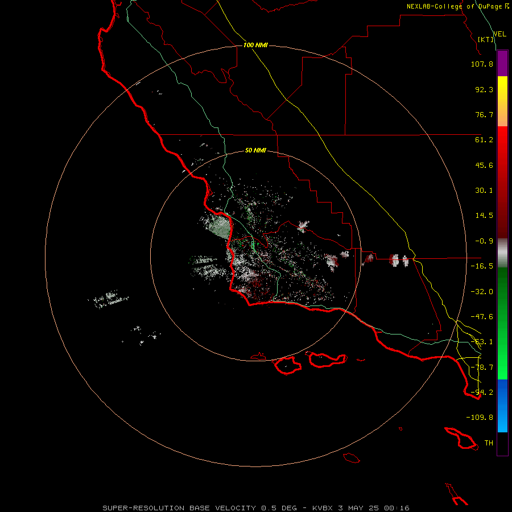Click the TH legend label
Viewport: 512px width, 512px height.
coord(489,443)
